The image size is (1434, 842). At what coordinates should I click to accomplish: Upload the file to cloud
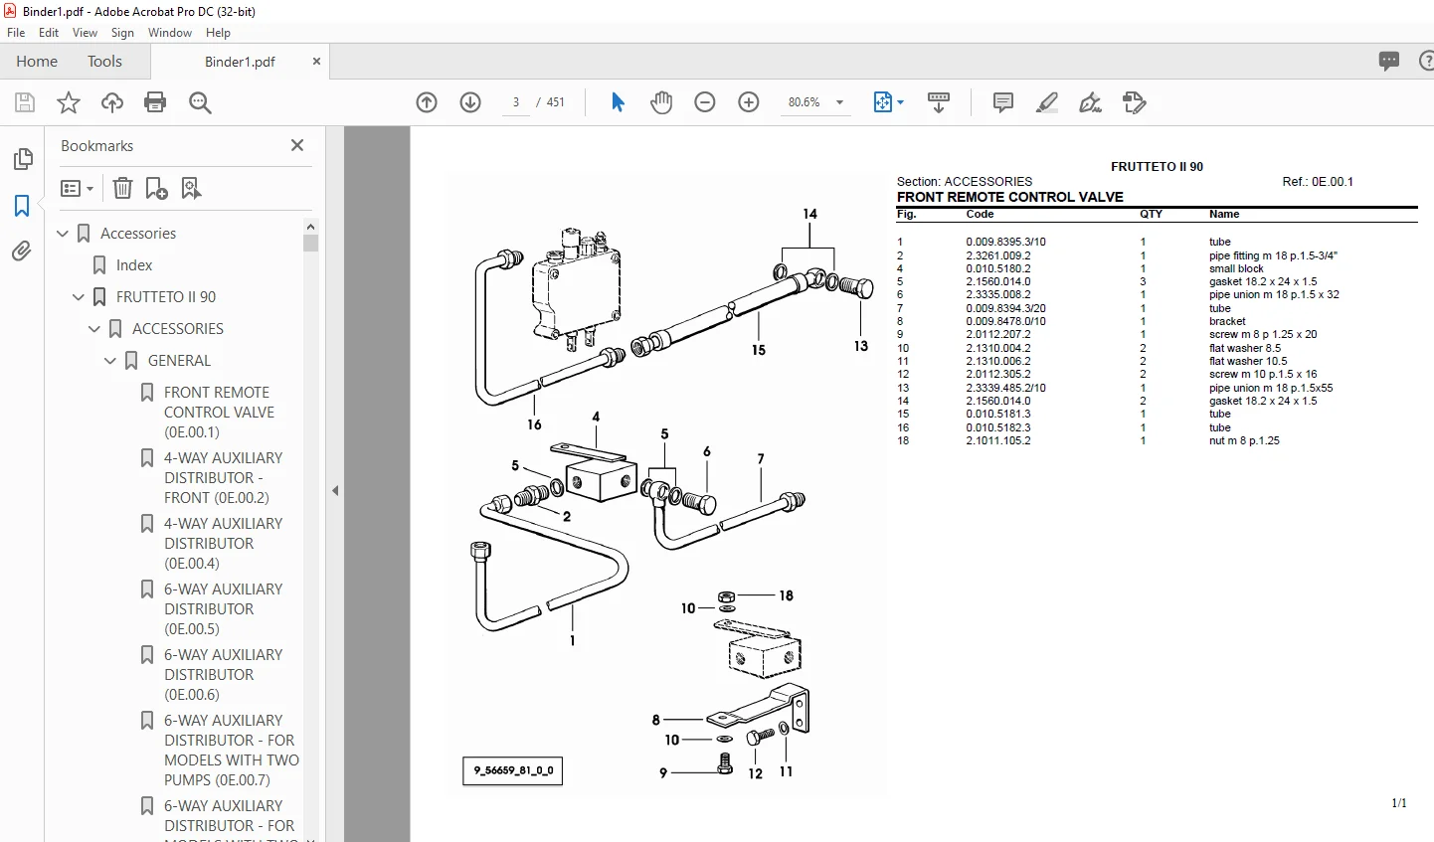point(112,102)
